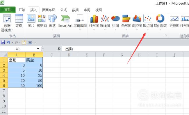Switch to the Page Layout (页面布局) tab
This screenshot has width=189, height=115.
(49, 10)
